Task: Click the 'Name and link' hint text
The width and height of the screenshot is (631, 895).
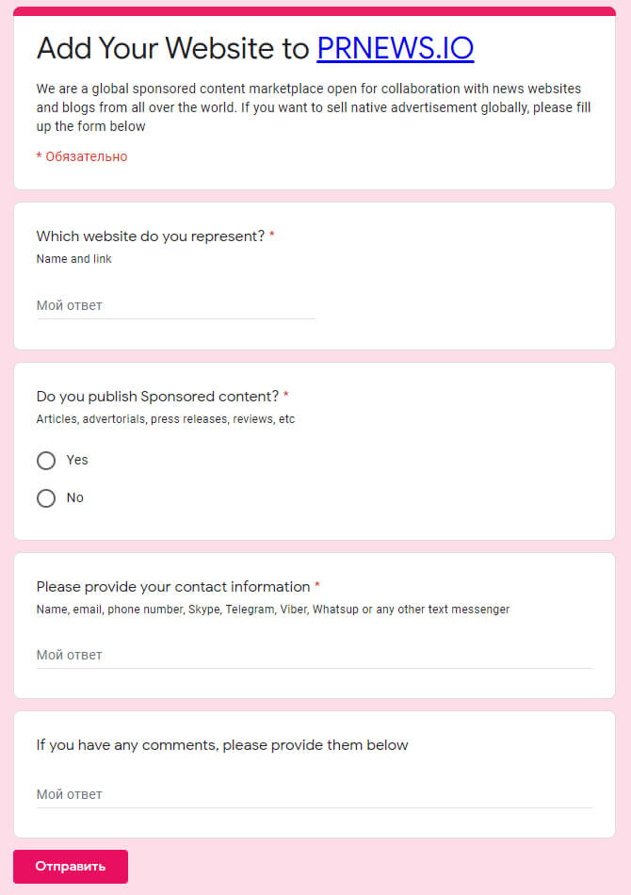Action: (x=73, y=259)
